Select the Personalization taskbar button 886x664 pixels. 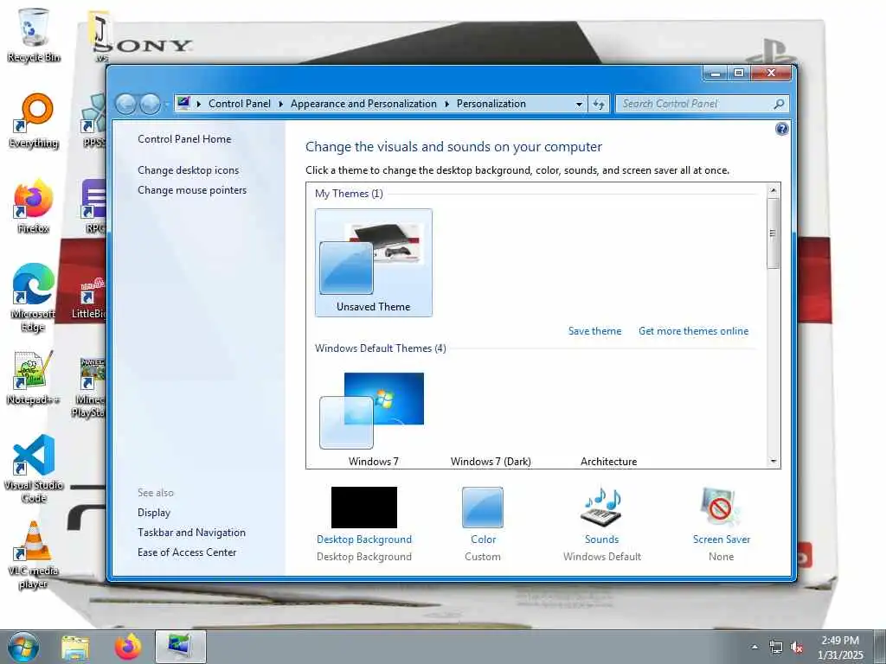181,647
